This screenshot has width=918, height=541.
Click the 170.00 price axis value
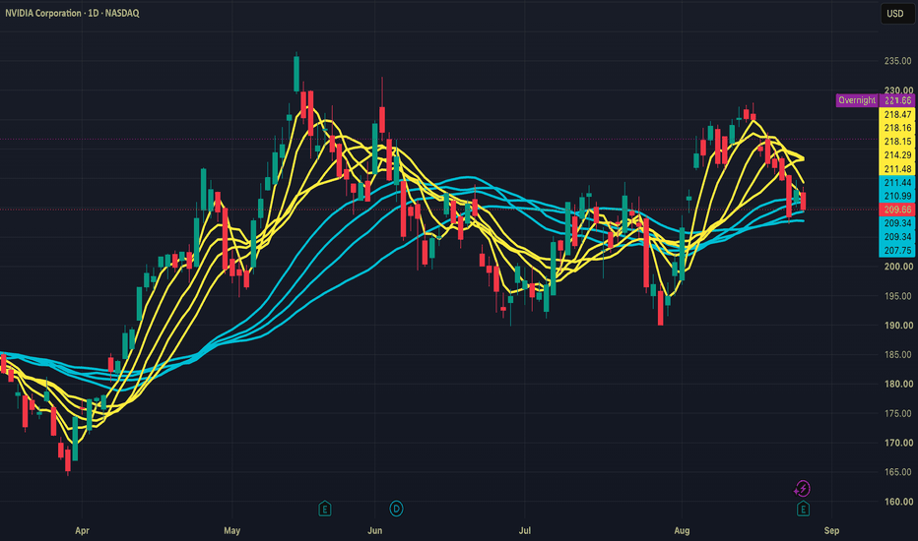click(898, 443)
